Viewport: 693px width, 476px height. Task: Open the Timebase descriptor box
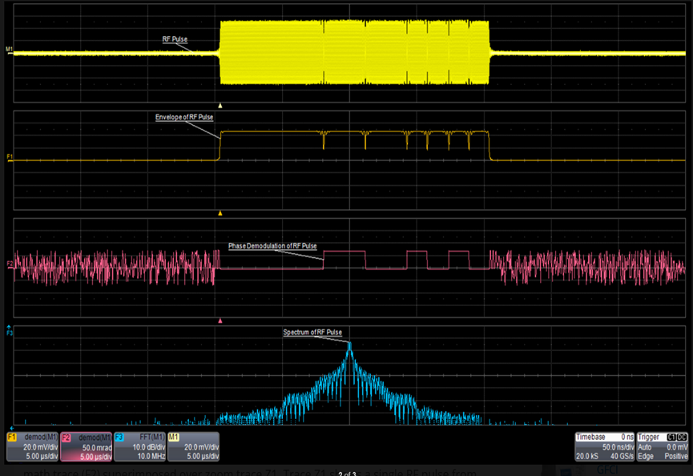point(604,446)
